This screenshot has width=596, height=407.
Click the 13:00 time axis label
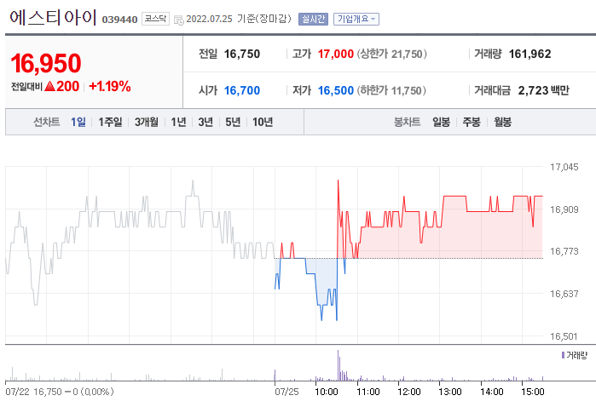[x=450, y=392]
